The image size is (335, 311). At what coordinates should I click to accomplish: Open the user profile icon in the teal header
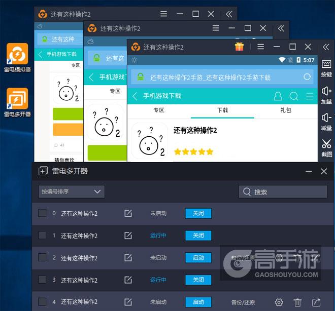click(x=278, y=96)
